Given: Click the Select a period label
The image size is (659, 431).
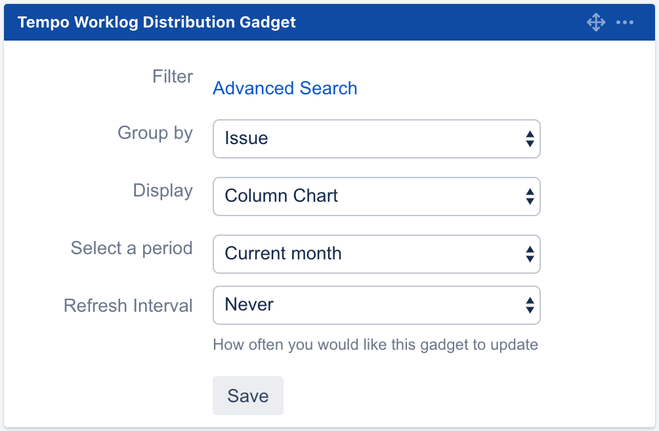Looking at the screenshot, I should 131,248.
